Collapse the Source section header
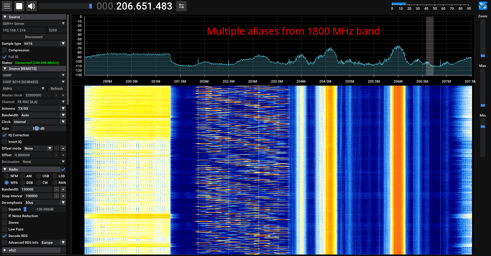The width and height of the screenshot is (491, 256). pyautogui.click(x=34, y=17)
